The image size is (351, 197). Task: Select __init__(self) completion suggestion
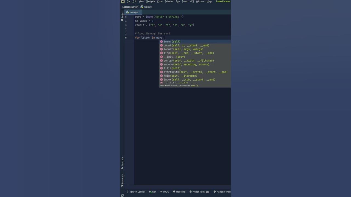tap(195, 57)
